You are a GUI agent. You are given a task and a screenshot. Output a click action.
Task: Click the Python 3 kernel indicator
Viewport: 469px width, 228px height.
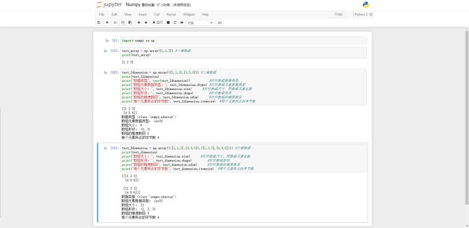point(363,15)
